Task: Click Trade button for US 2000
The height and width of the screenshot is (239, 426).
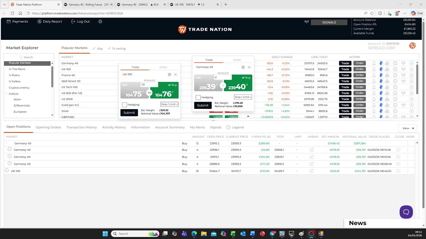Action: 345,99
